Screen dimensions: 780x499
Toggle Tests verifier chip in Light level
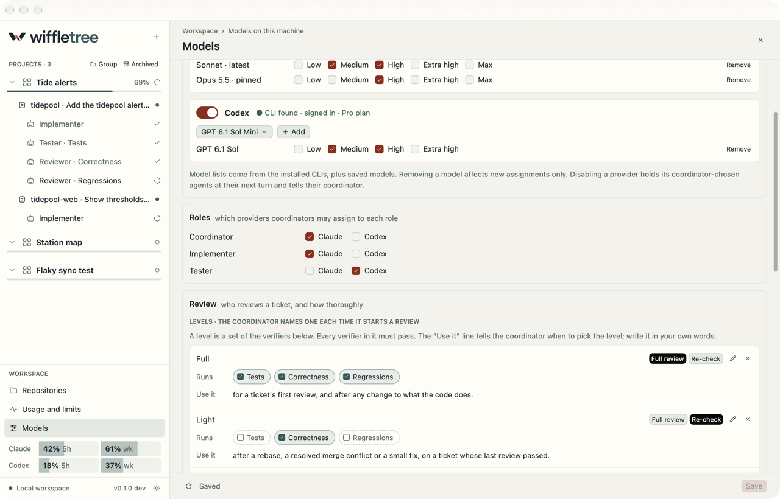[x=251, y=438]
